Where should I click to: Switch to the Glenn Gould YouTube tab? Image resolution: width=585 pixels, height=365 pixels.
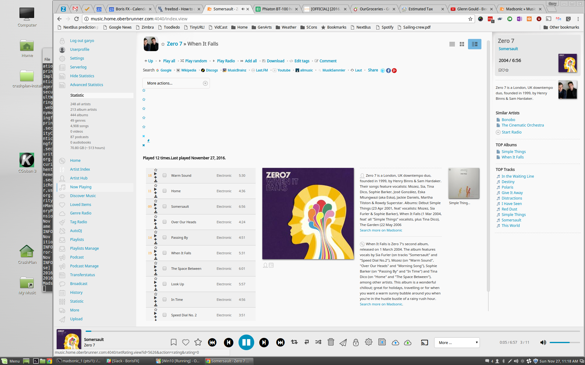472,9
